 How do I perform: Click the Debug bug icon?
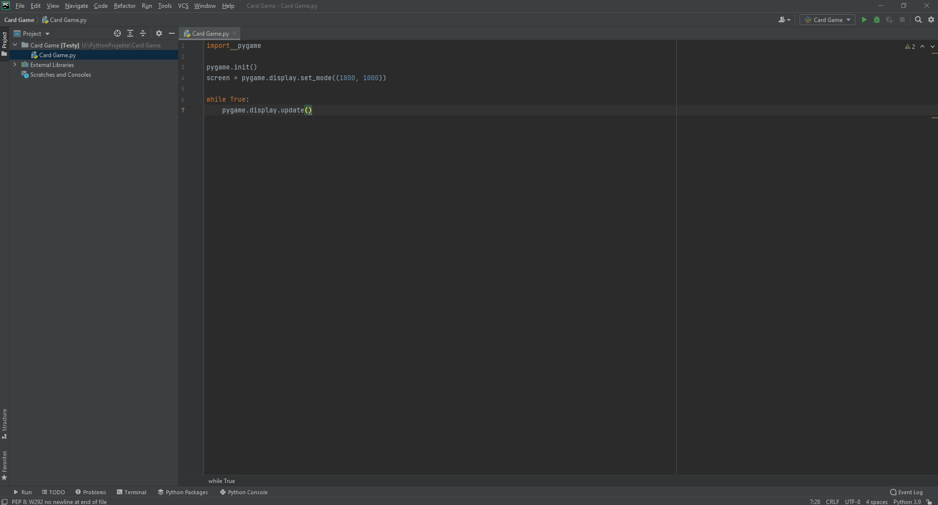pos(877,20)
